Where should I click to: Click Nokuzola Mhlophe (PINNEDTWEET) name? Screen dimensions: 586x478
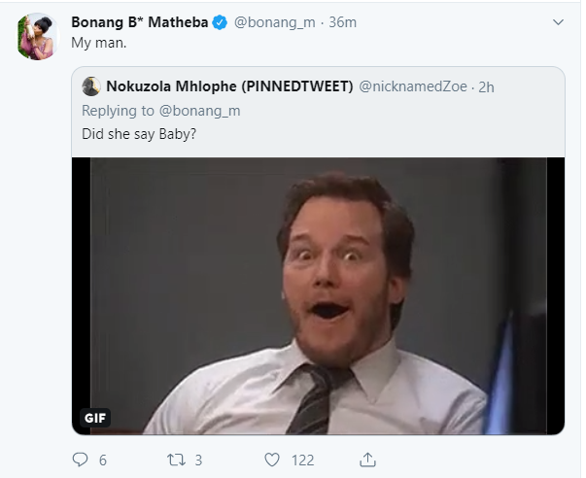(229, 86)
